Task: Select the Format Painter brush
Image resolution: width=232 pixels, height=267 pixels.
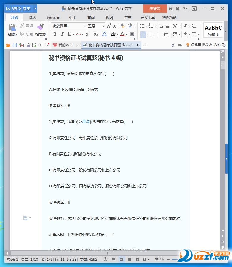Action: pyautogui.click(x=41, y=27)
